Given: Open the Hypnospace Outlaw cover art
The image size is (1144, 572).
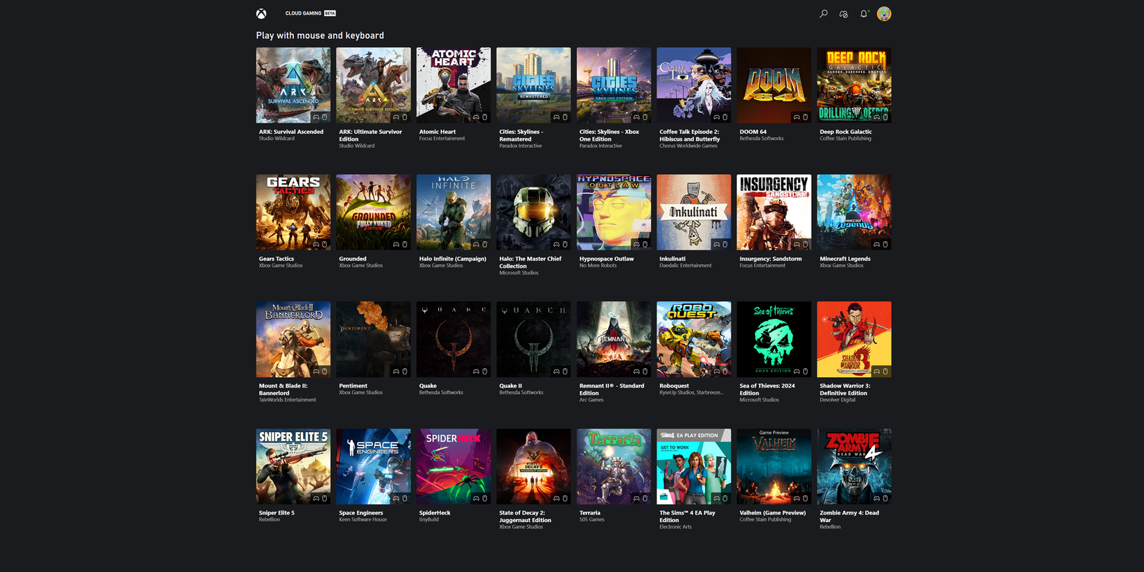Looking at the screenshot, I should tap(614, 211).
